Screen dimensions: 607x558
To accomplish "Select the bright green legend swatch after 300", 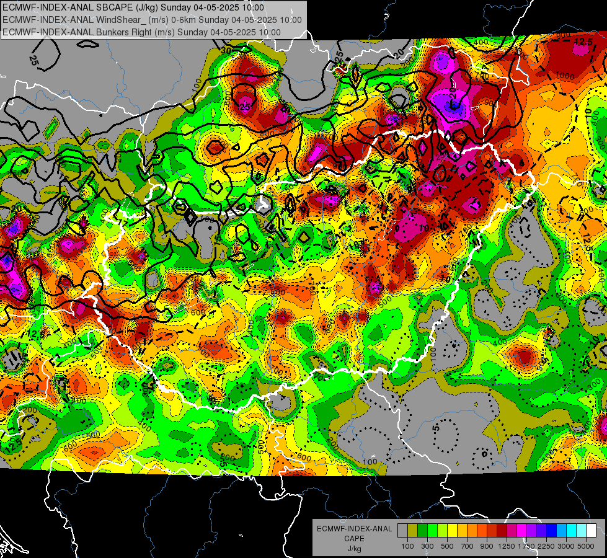I will [x=432, y=530].
